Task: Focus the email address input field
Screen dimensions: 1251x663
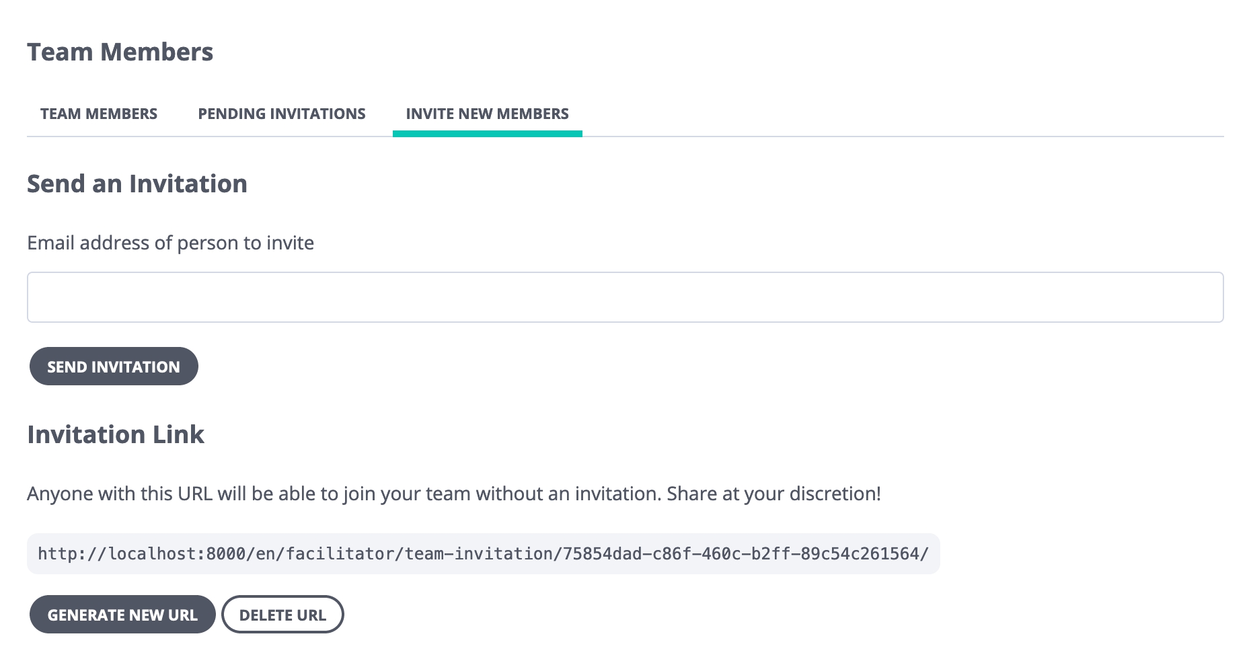Action: (x=625, y=297)
